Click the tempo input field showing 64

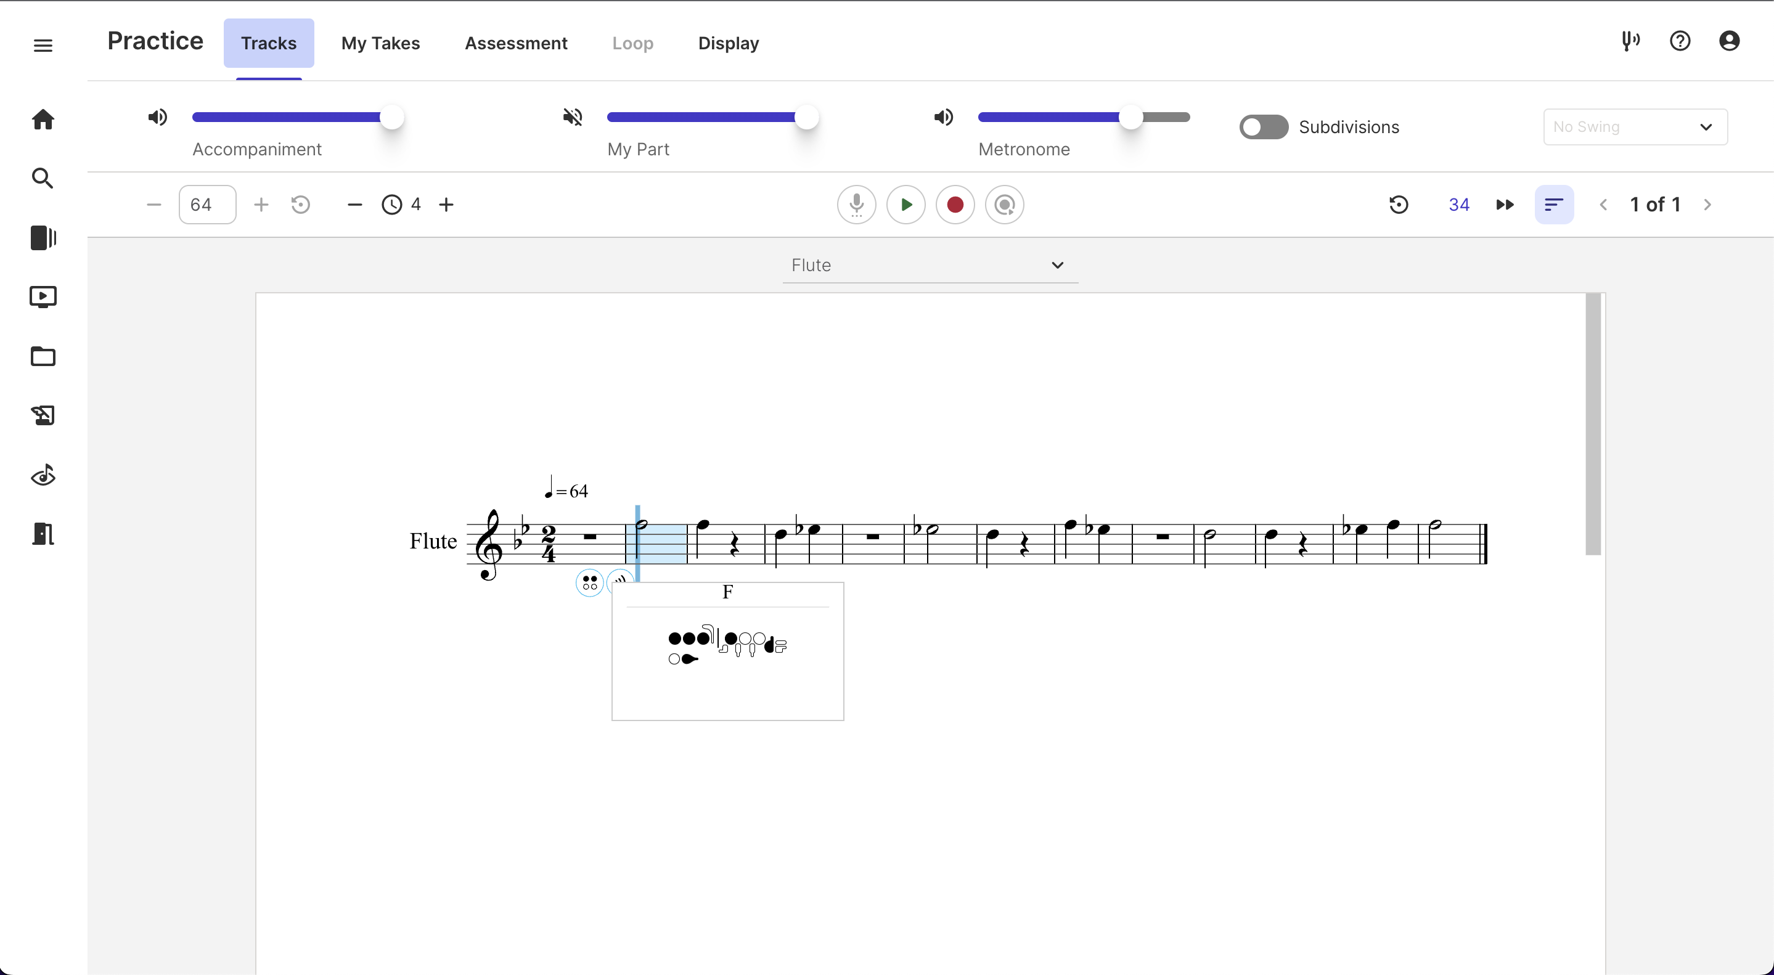tap(206, 205)
